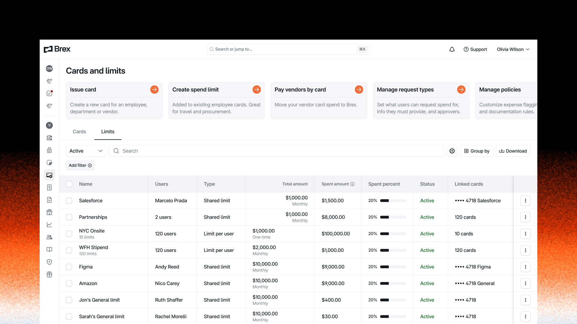
Task: Click the Spent amount info icon
Action: coord(353,184)
